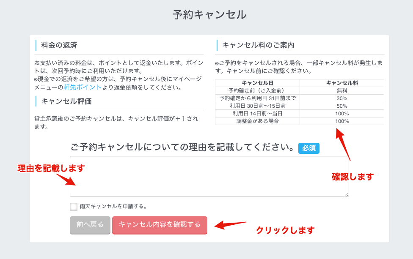Click the 必須 badge
Viewport: 413px width, 259px height.
pyautogui.click(x=309, y=148)
